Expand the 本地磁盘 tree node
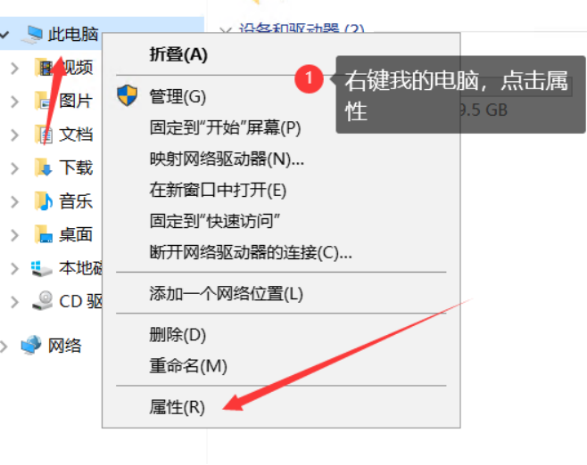Viewport: 587px width, 465px height. pyautogui.click(x=14, y=268)
